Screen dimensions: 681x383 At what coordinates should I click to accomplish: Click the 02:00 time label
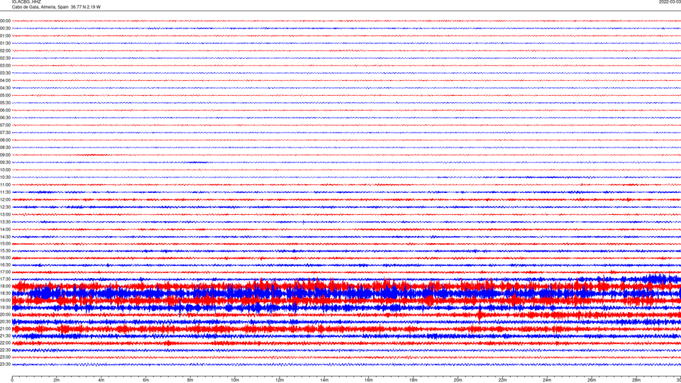pos(5,51)
